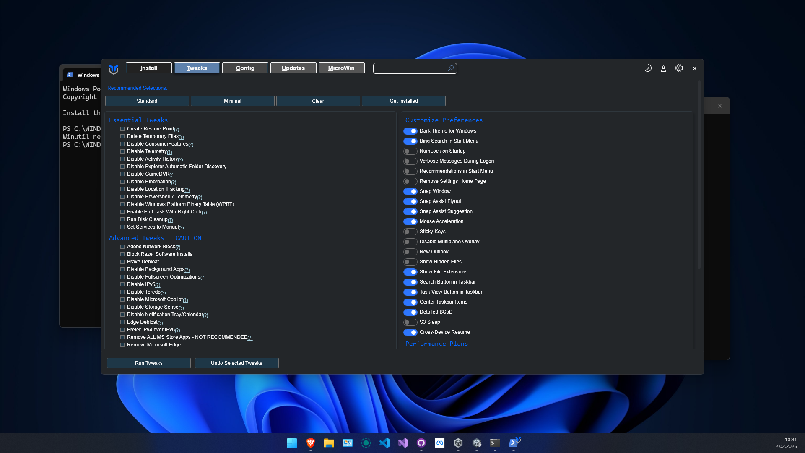This screenshot has width=805, height=453.
Task: Click Undo Selected Tweaks
Action: [x=237, y=363]
